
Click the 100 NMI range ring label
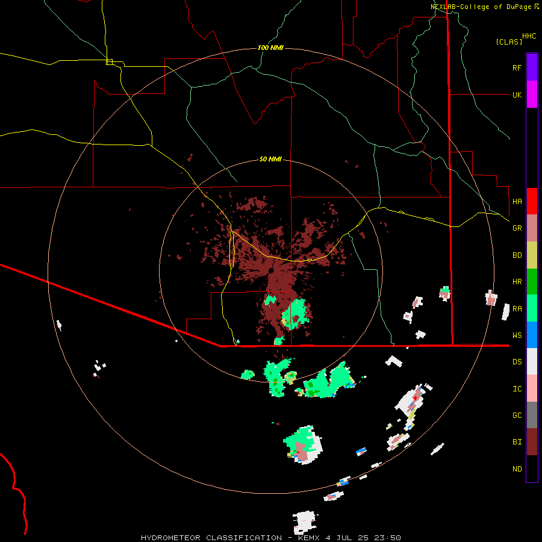tap(270, 48)
